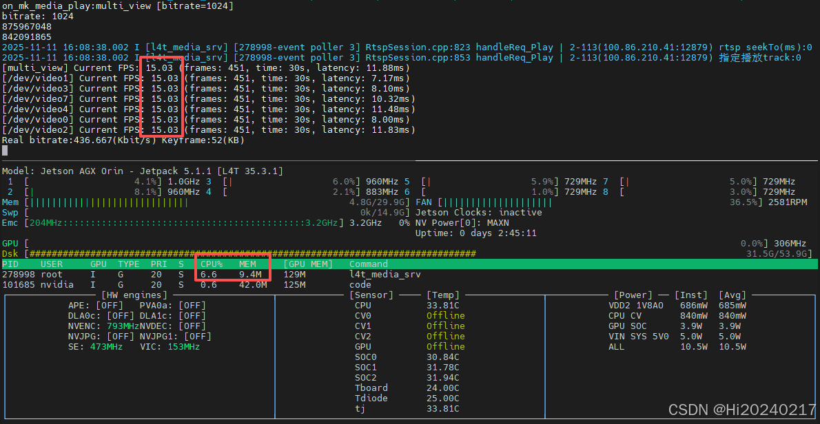
Task: Sort processes by the PID column header
Action: tap(10, 264)
